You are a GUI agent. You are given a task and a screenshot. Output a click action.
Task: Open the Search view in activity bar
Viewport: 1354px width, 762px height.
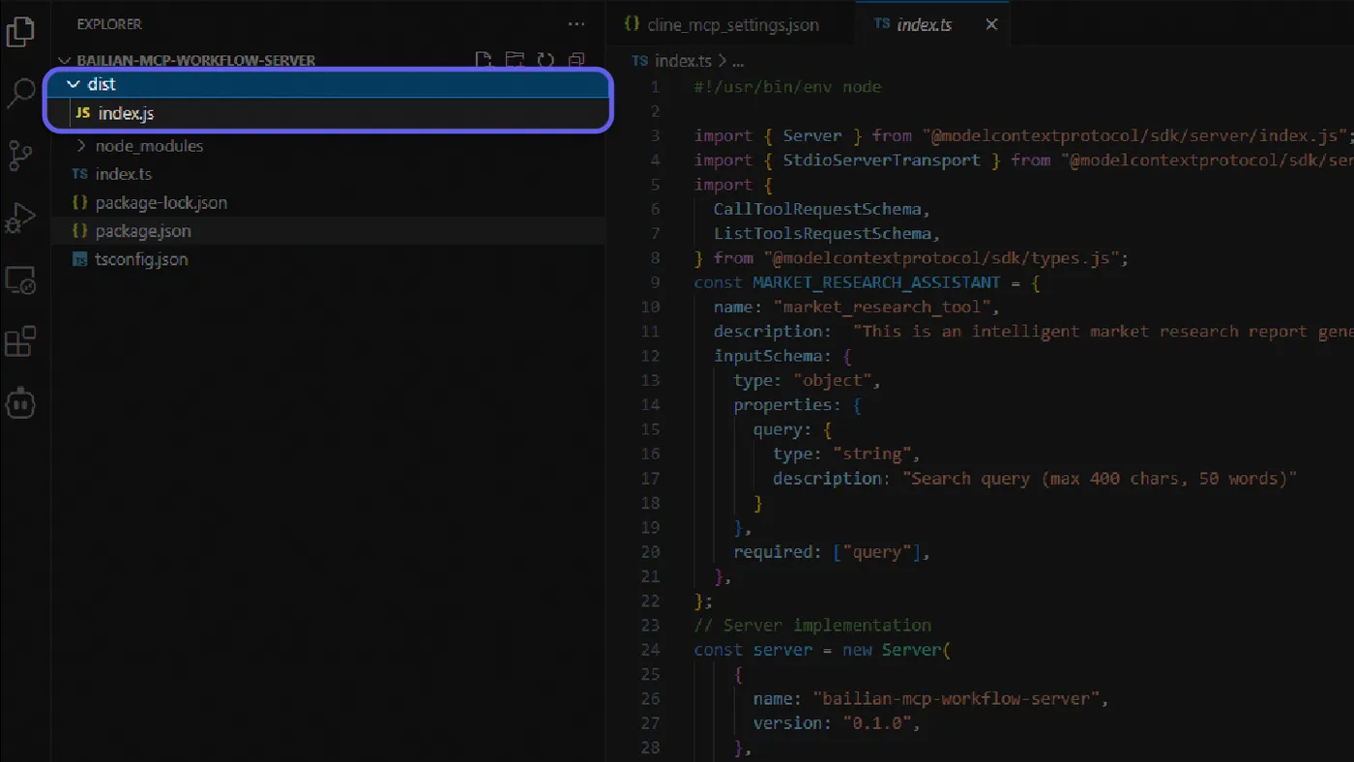pyautogui.click(x=20, y=94)
